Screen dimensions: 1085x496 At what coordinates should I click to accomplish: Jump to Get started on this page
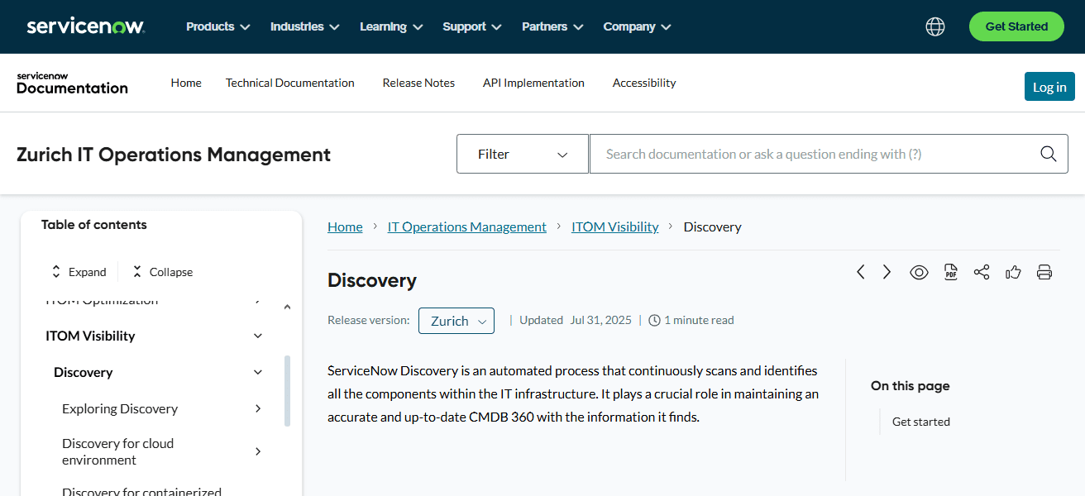click(921, 422)
